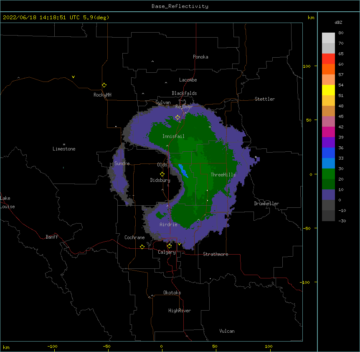This screenshot has height=352, width=360.
Task: Select the yellow 51-54 dBZ legend swatch
Action: pyautogui.click(x=328, y=90)
